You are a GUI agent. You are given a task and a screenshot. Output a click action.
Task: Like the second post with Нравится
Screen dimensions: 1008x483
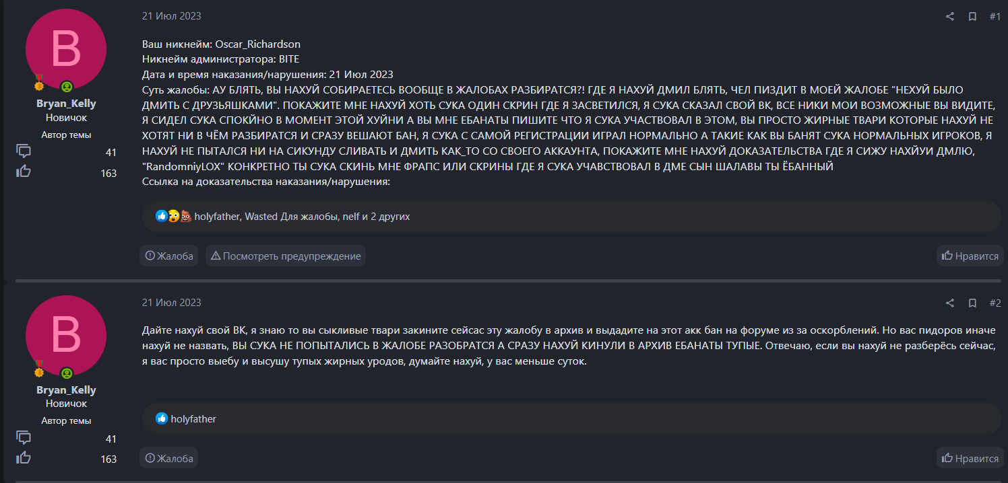click(970, 458)
